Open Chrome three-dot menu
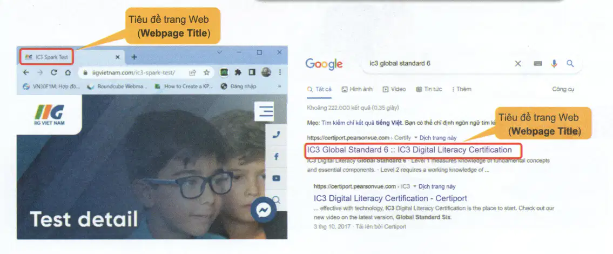The image size is (613, 254). (x=280, y=72)
